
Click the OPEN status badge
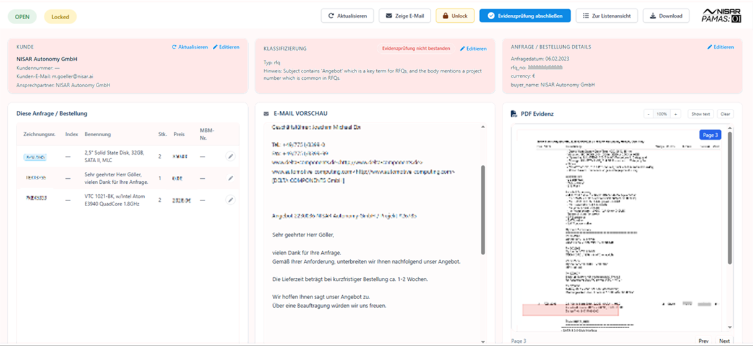click(x=22, y=17)
